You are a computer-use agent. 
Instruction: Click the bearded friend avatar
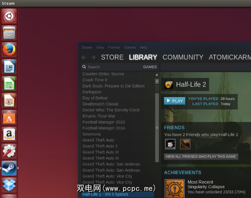click(170, 144)
